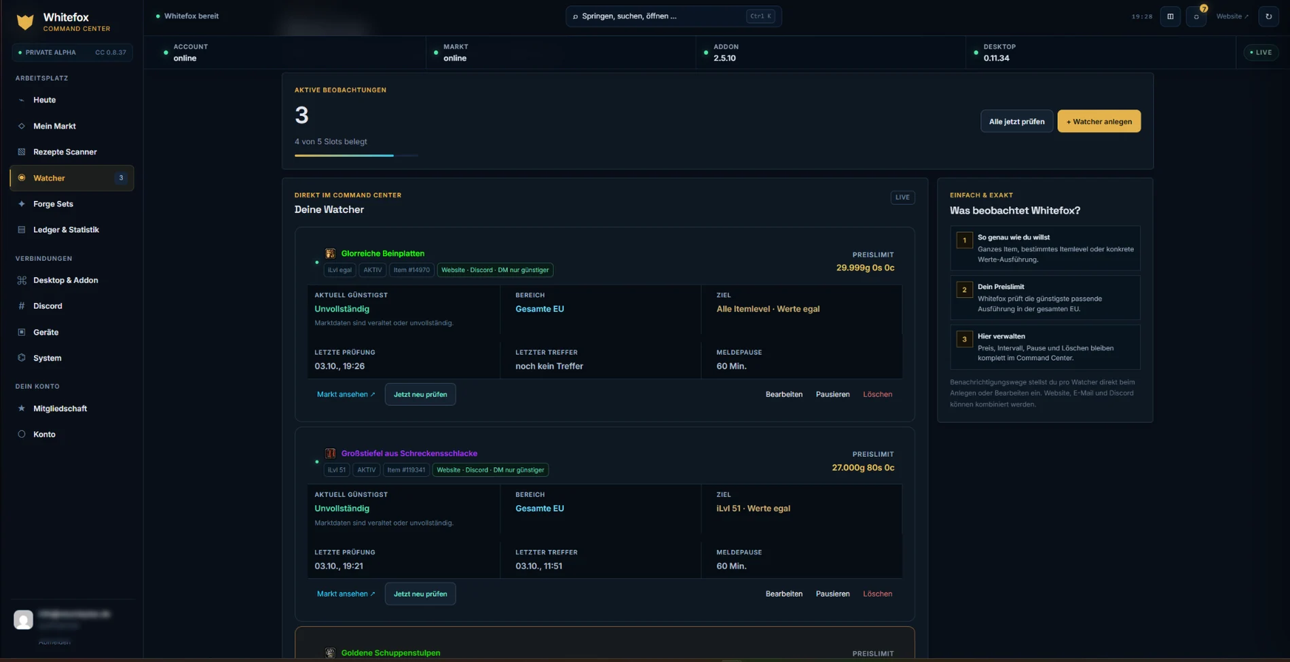
Task: Open the Website external link
Action: [x=1232, y=16]
